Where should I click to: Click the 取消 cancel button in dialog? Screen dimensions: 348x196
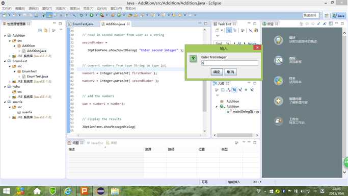point(230,72)
